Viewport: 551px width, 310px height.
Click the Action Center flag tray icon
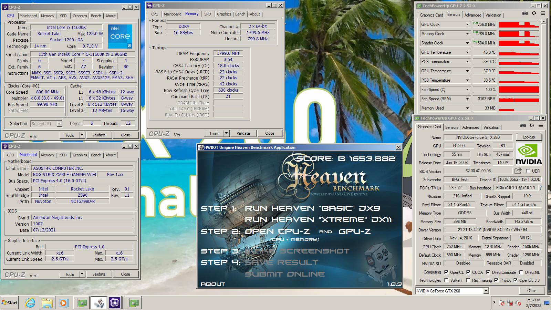(502, 303)
